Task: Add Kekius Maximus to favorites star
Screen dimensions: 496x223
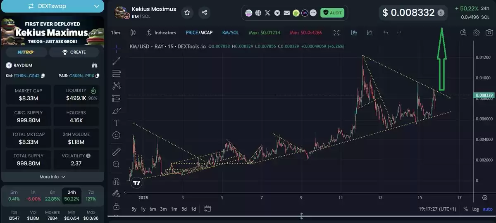Action: (x=187, y=12)
